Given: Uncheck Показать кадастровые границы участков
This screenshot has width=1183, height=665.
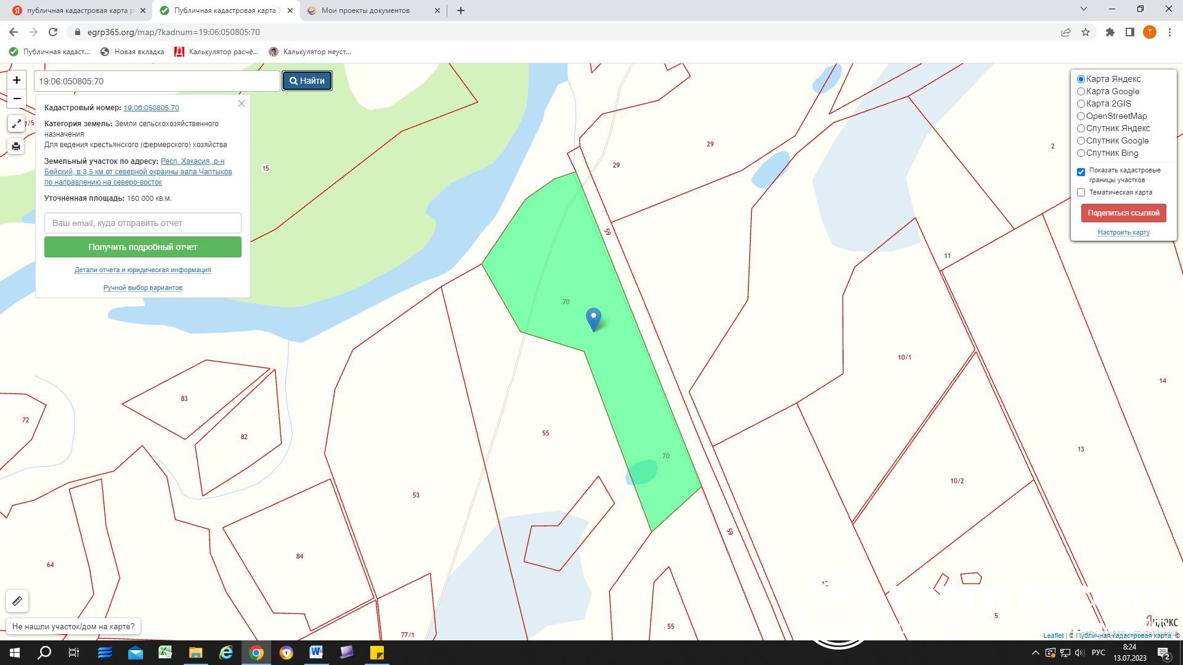Looking at the screenshot, I should 1081,172.
